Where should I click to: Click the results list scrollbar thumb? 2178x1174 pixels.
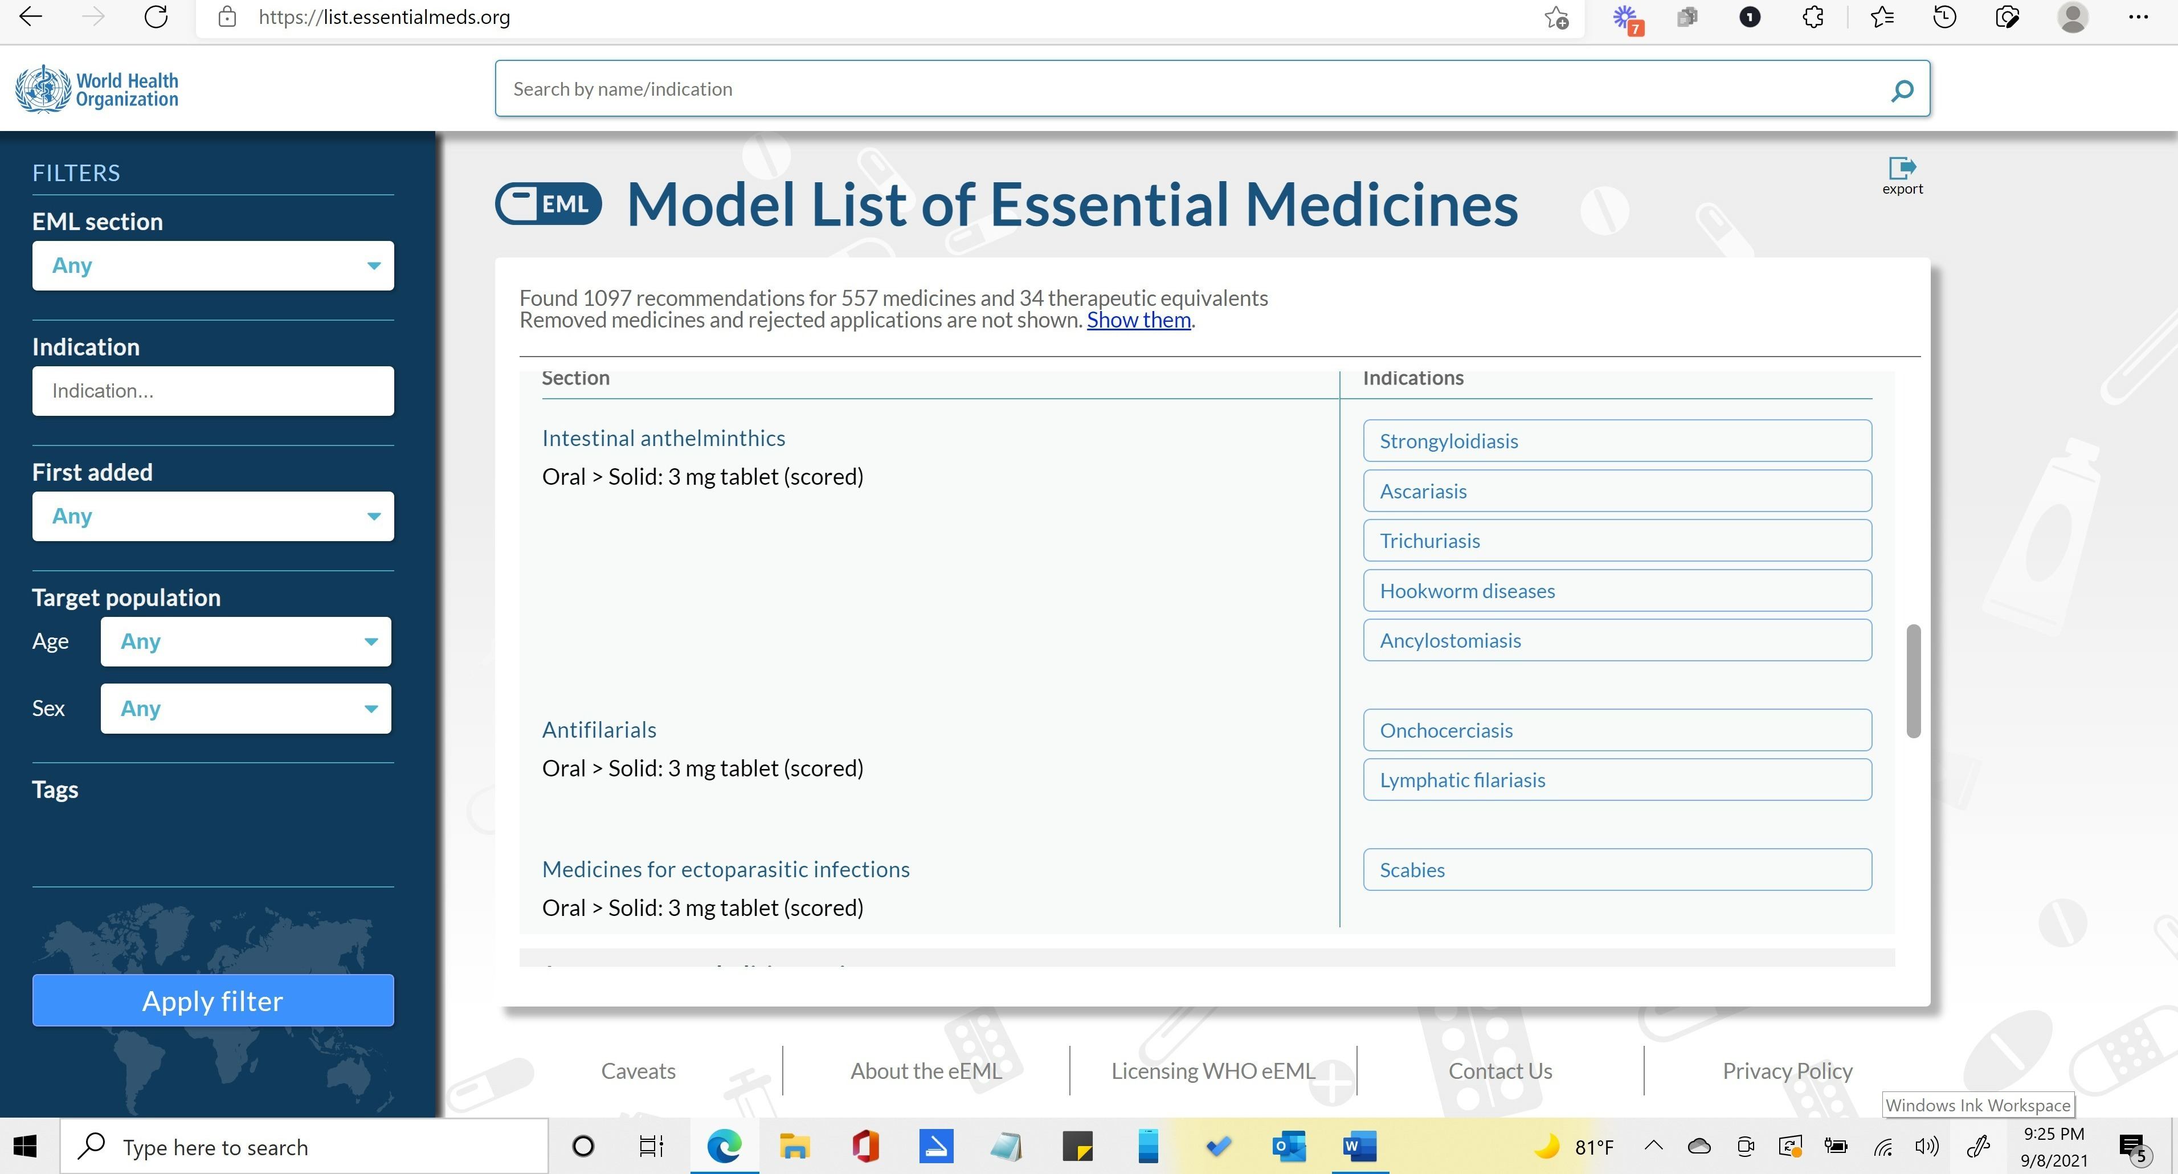click(1913, 680)
